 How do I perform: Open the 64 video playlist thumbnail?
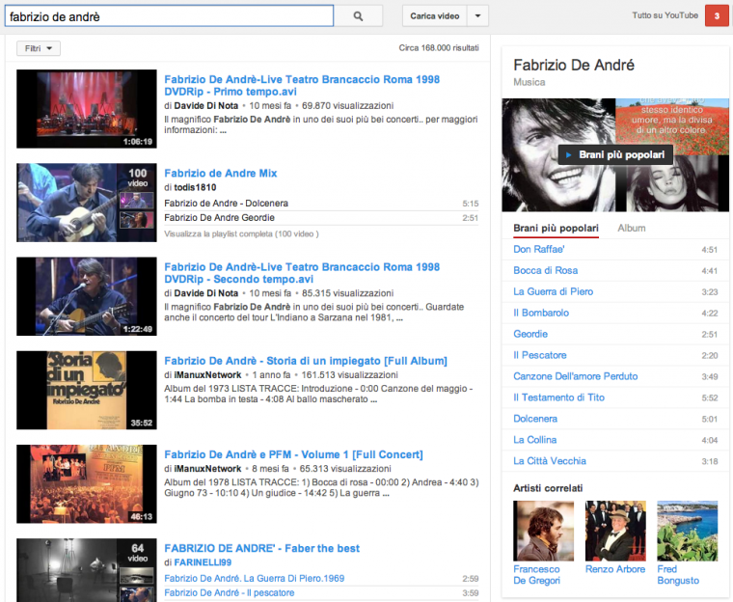click(x=87, y=570)
